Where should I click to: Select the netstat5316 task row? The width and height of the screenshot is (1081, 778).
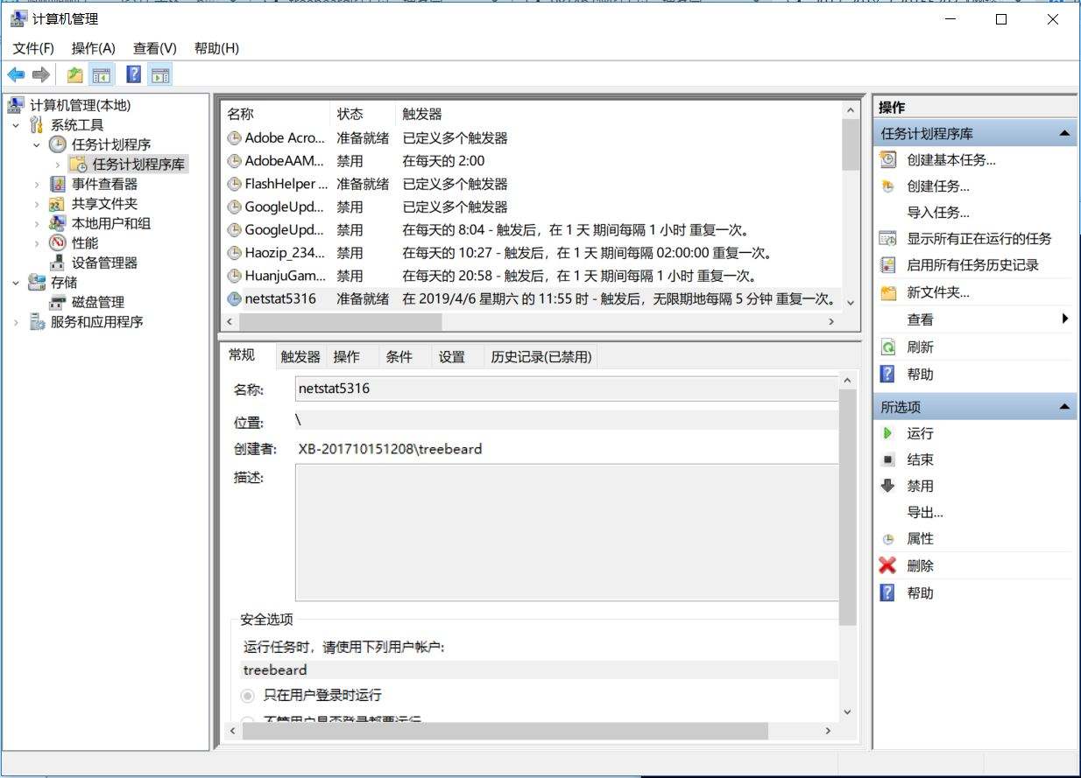[531, 298]
